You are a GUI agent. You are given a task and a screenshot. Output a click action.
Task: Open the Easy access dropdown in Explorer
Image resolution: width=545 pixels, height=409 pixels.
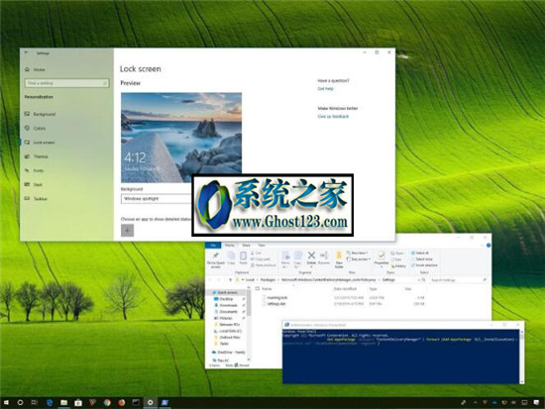pyautogui.click(x=359, y=259)
